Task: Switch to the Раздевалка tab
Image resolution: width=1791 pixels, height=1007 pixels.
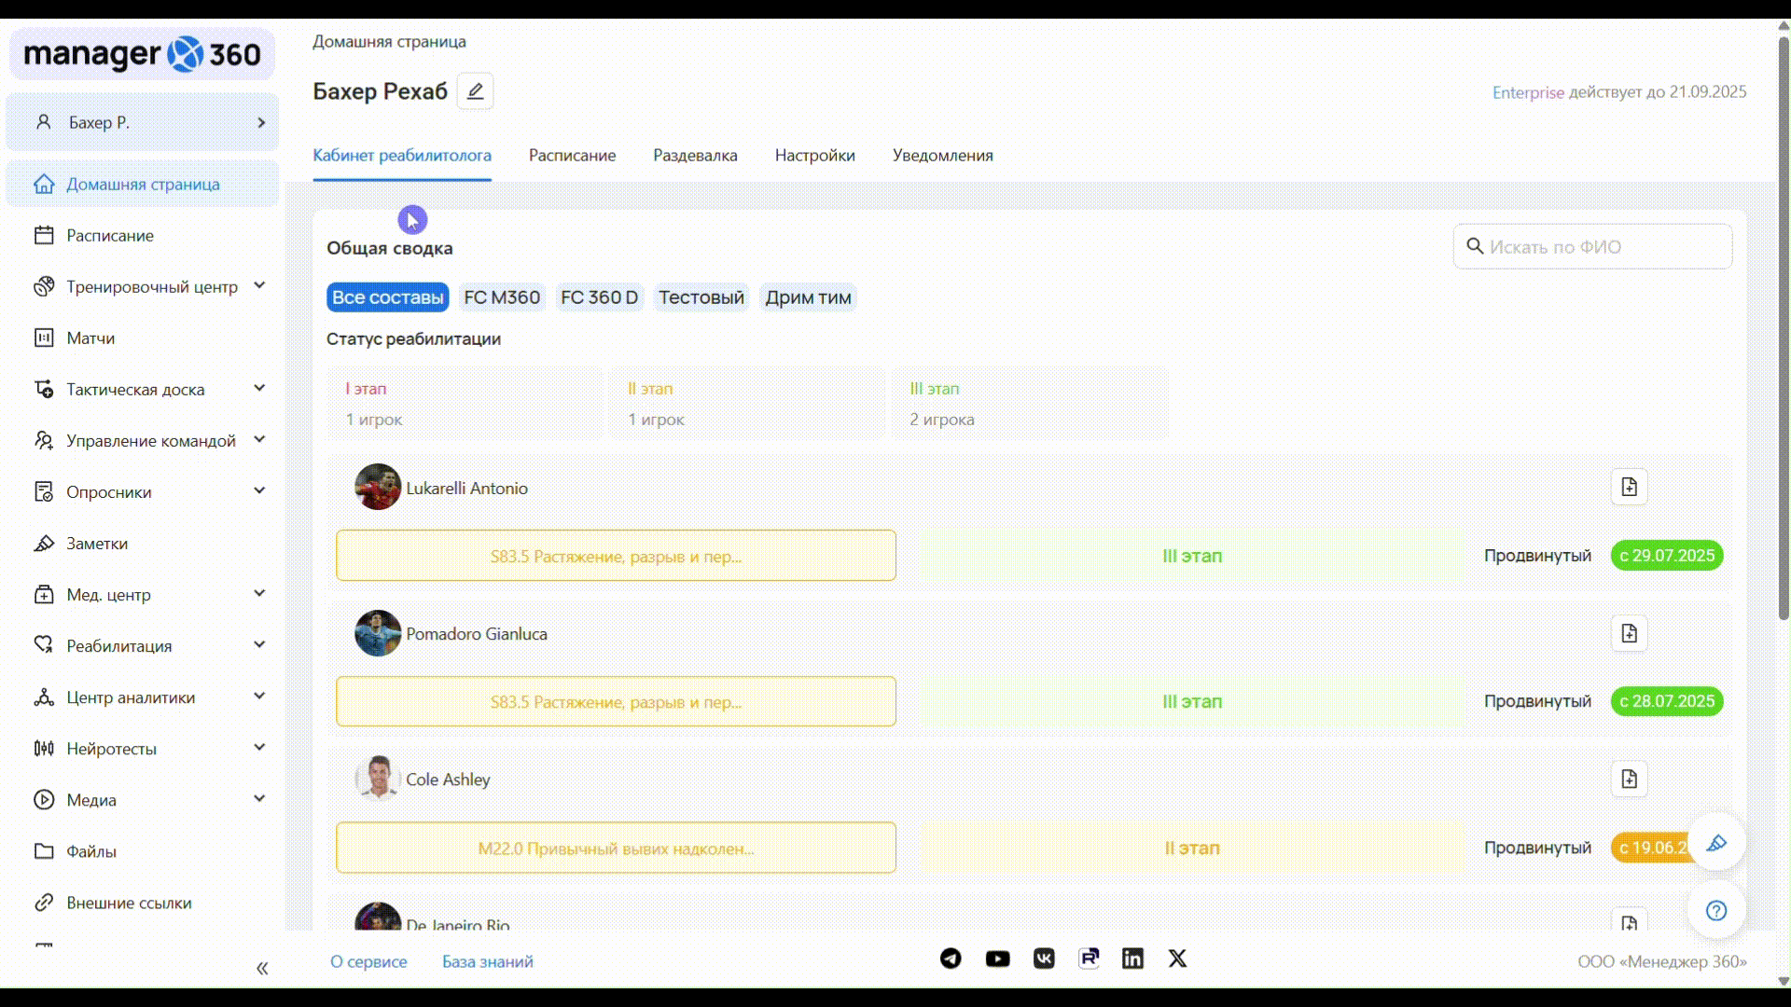Action: (695, 156)
